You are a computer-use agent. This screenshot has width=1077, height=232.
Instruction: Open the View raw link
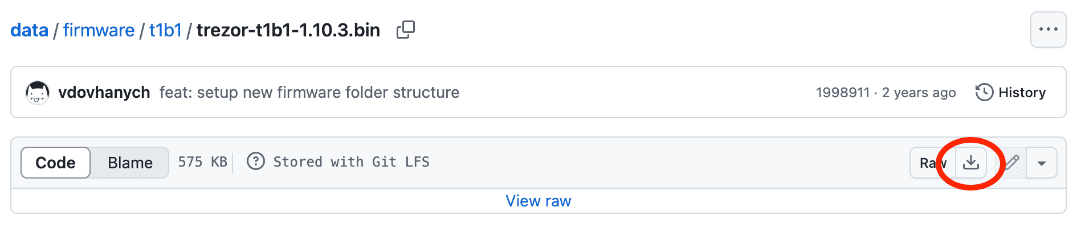(538, 201)
